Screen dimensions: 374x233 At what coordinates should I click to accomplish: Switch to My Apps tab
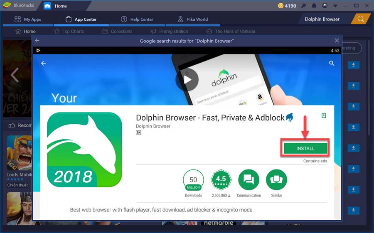(28, 20)
